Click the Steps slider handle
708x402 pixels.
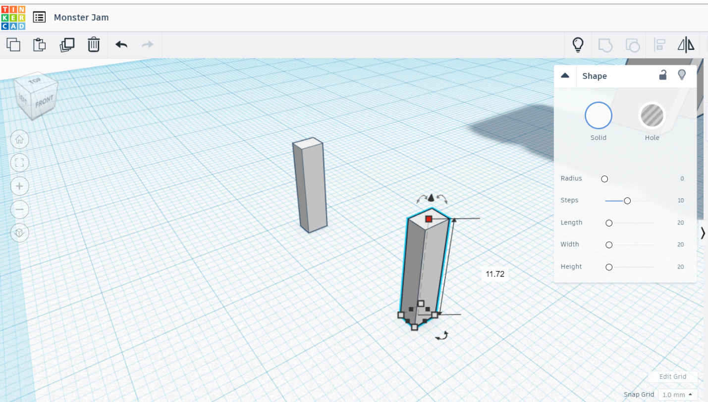click(x=627, y=201)
